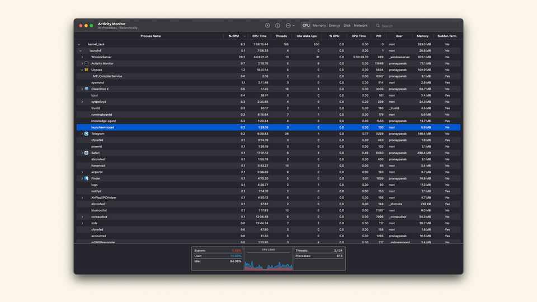Expand the Telegram process row
This screenshot has width=537, height=302.
pos(82,134)
